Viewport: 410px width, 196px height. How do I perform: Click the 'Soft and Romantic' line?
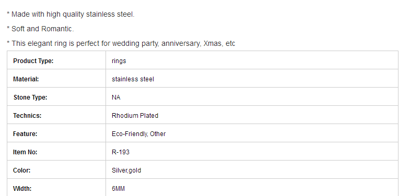coord(40,29)
